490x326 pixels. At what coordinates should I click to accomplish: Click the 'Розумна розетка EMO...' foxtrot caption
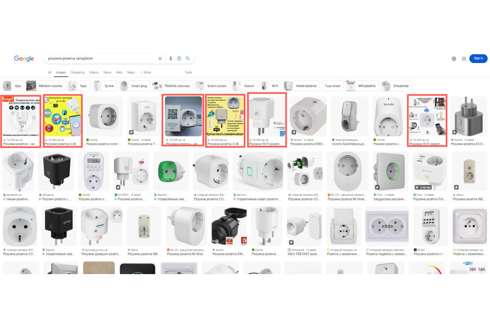pyautogui.click(x=308, y=144)
